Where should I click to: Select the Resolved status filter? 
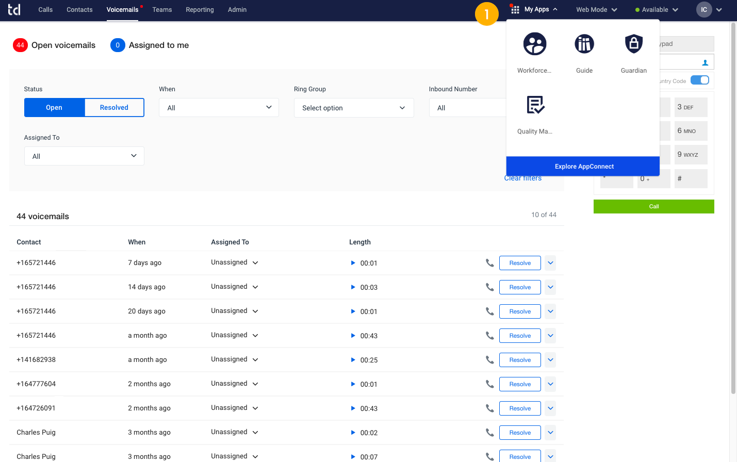(x=114, y=107)
